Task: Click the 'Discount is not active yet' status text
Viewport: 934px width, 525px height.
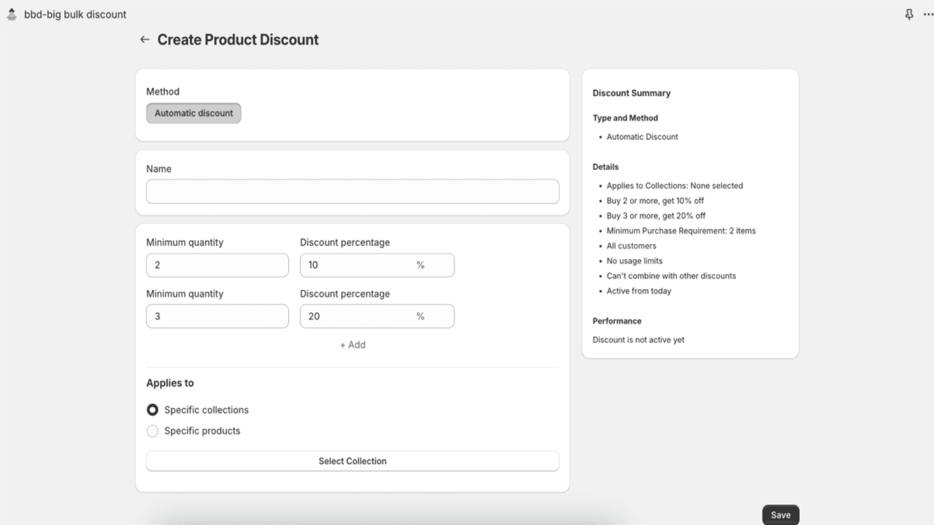Action: (x=639, y=339)
